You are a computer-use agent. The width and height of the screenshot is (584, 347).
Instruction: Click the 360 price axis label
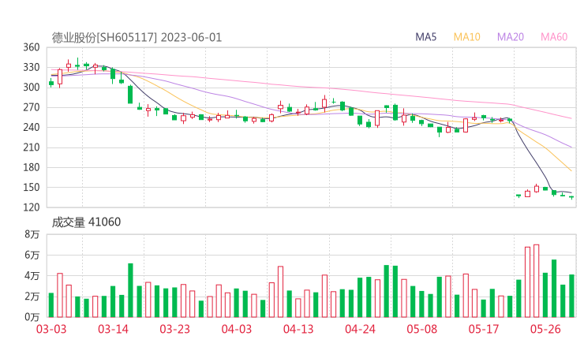point(32,47)
